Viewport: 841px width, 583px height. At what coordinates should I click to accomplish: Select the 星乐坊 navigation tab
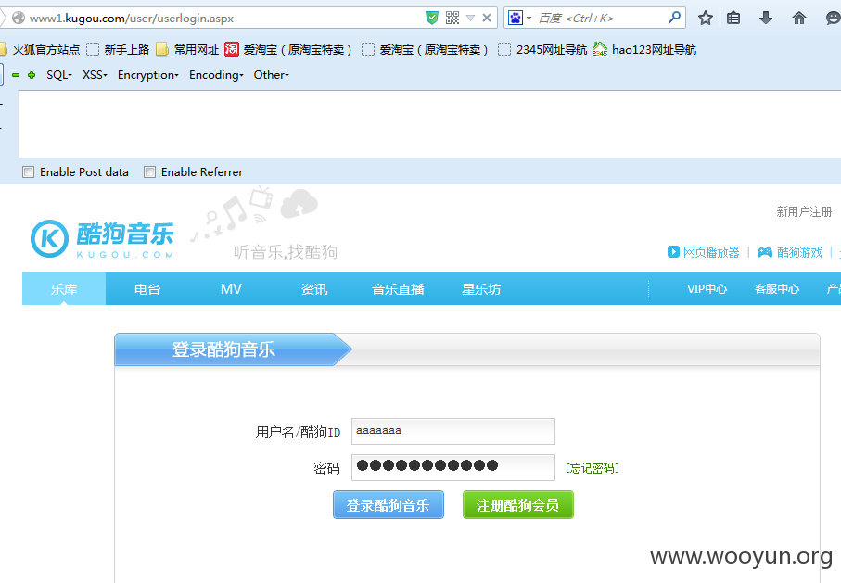(x=481, y=289)
